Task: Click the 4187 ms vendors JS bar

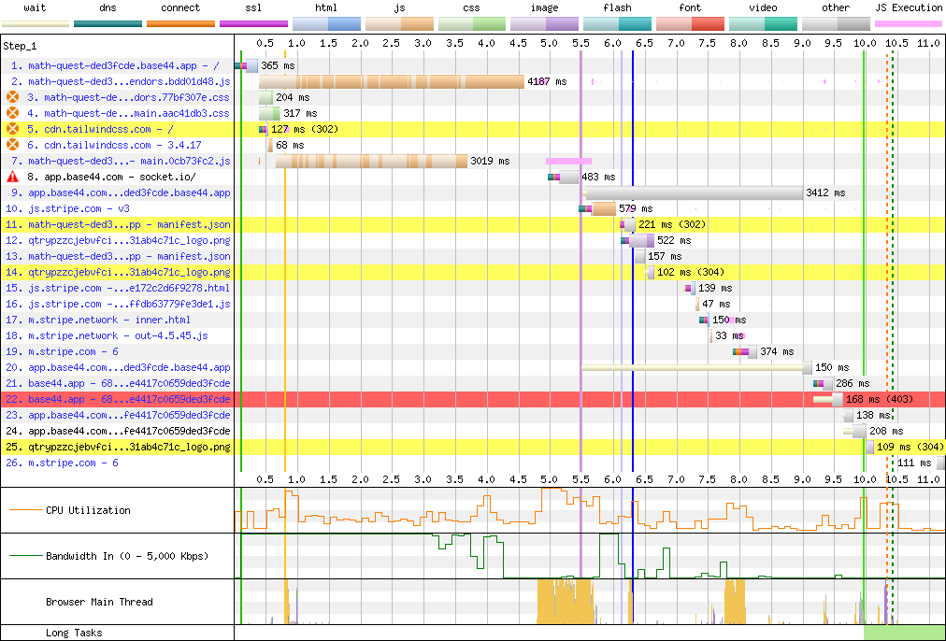Action: [391, 81]
